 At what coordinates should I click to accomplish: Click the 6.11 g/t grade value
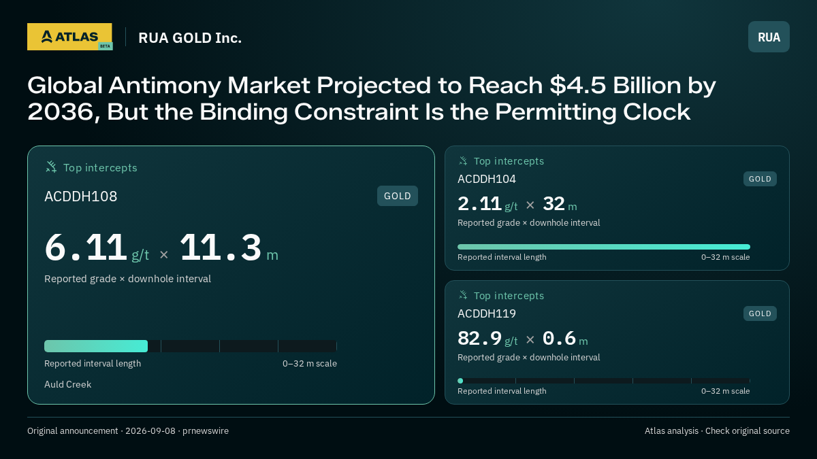(97, 248)
